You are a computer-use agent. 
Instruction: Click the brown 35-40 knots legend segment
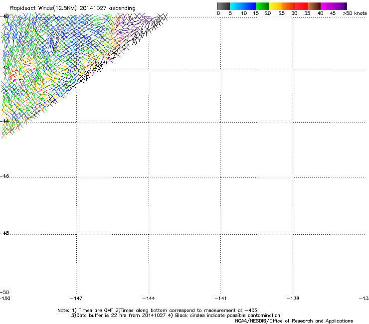coord(314,6)
